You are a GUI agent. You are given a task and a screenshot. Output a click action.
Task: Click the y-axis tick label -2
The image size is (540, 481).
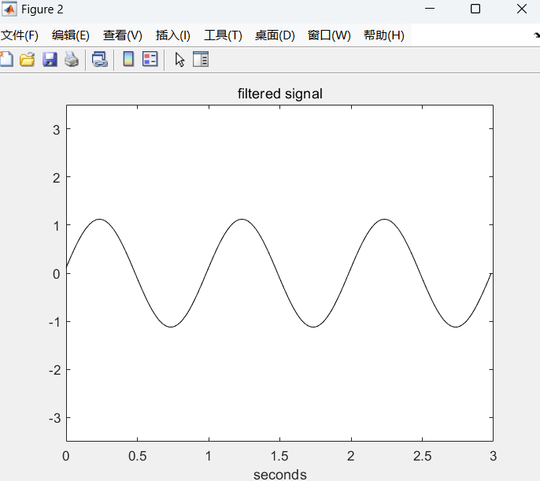(x=55, y=370)
